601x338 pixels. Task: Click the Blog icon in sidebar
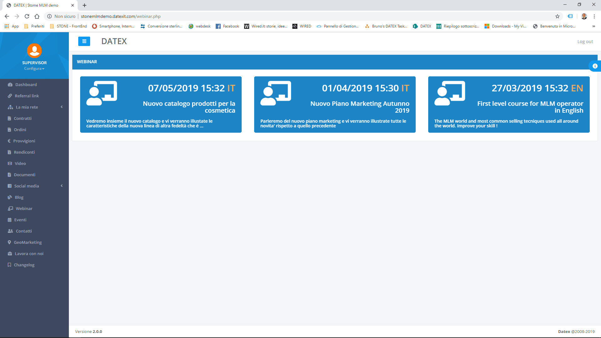10,197
